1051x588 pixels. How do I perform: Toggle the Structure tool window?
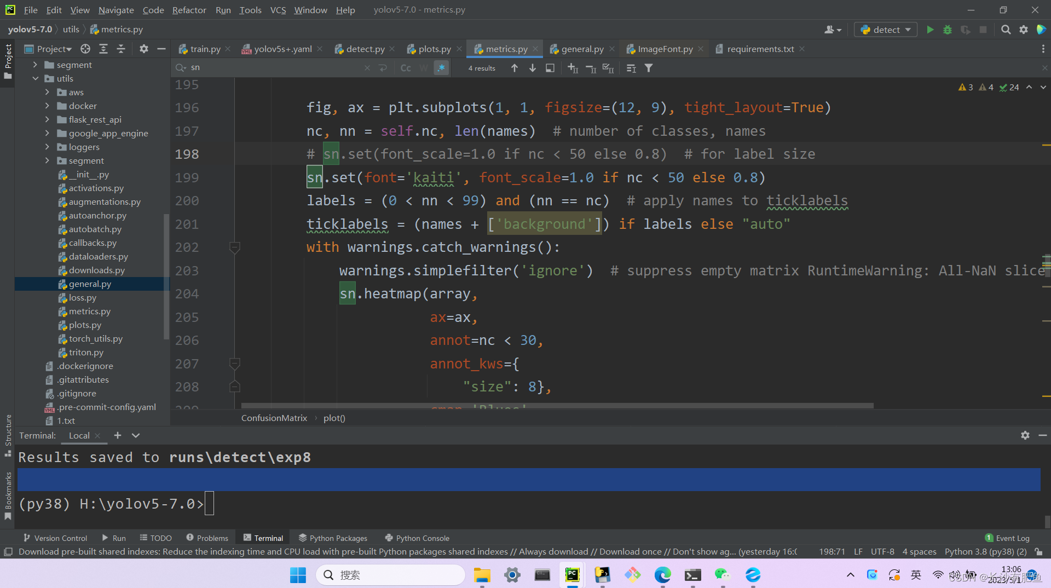point(8,436)
